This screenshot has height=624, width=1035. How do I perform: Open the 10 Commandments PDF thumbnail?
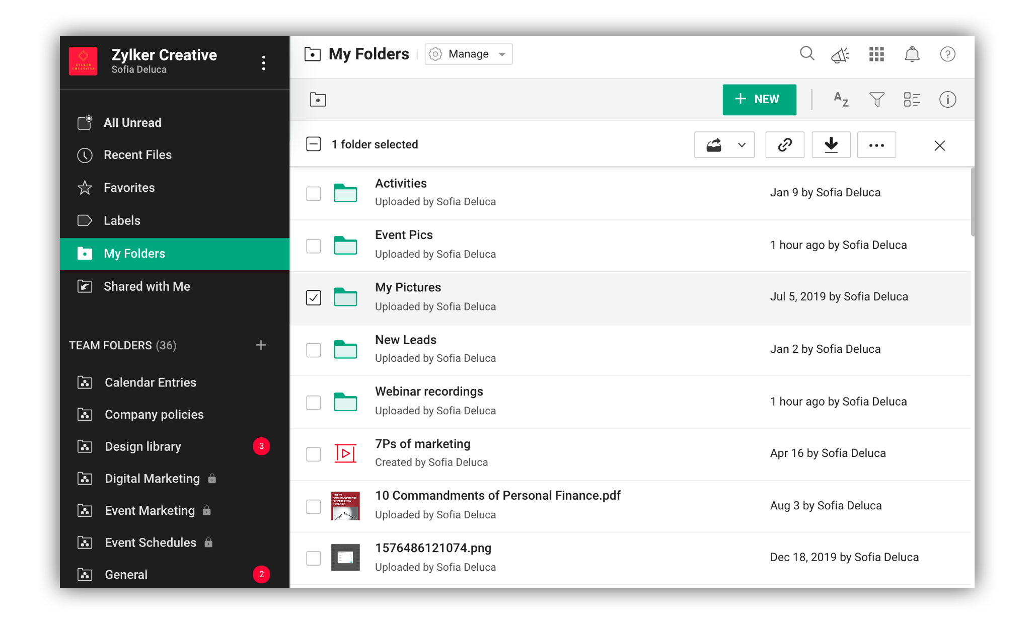345,506
